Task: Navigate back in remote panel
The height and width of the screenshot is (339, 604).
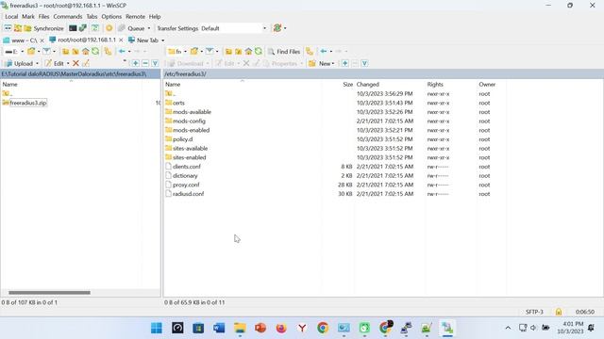Action: point(323,51)
